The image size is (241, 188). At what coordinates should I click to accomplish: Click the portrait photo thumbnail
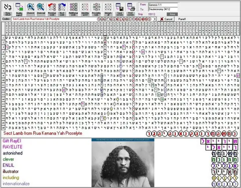tap(123, 162)
